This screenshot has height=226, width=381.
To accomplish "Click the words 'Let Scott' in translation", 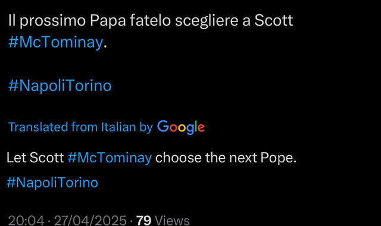I will [x=35, y=158].
